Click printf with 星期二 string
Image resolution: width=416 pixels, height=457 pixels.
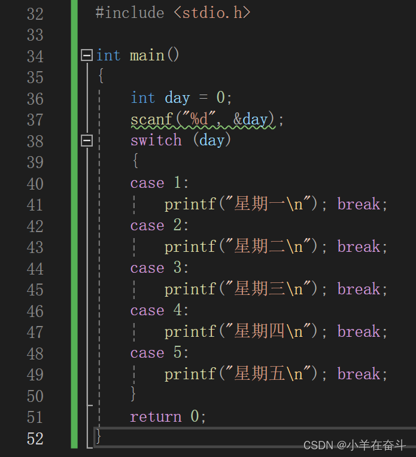245,246
